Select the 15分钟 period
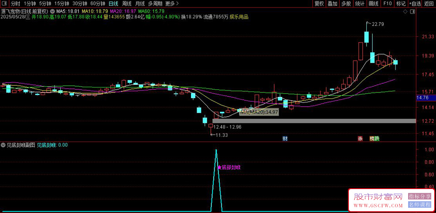This screenshot has height=213, width=436. 62,3
